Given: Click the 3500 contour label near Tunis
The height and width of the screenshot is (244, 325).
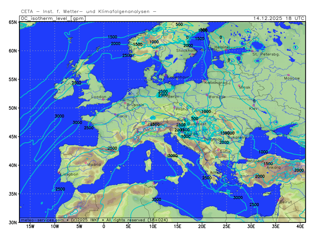Looking at the screenshot, I should [156, 200].
